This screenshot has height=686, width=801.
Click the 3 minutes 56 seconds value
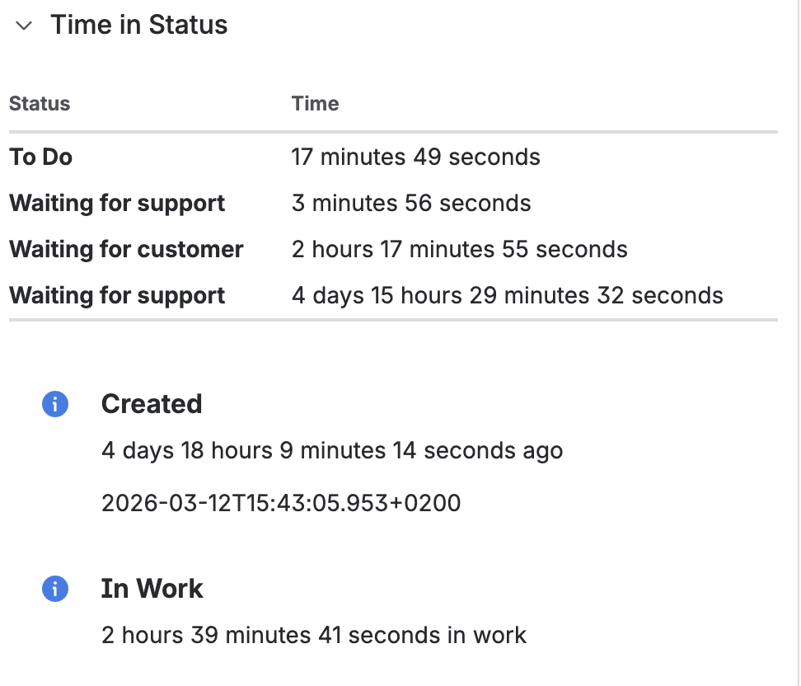[410, 203]
